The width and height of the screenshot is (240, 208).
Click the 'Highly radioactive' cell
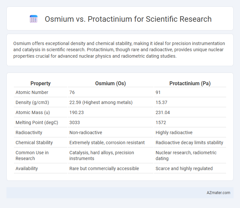174,133
